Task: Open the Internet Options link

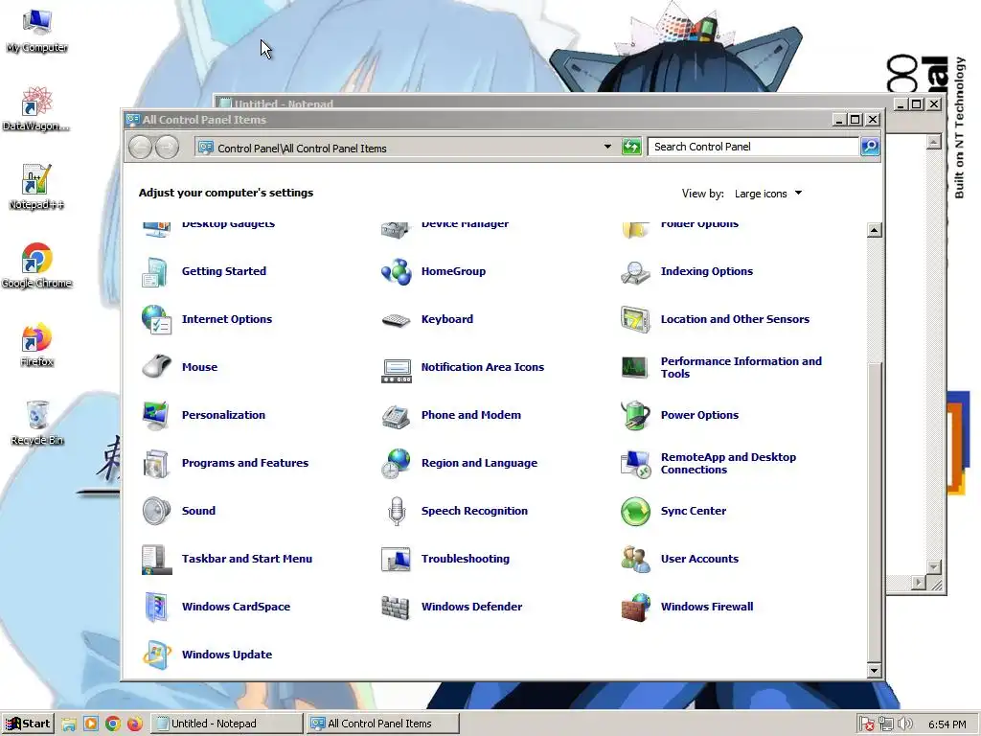Action: [x=227, y=319]
